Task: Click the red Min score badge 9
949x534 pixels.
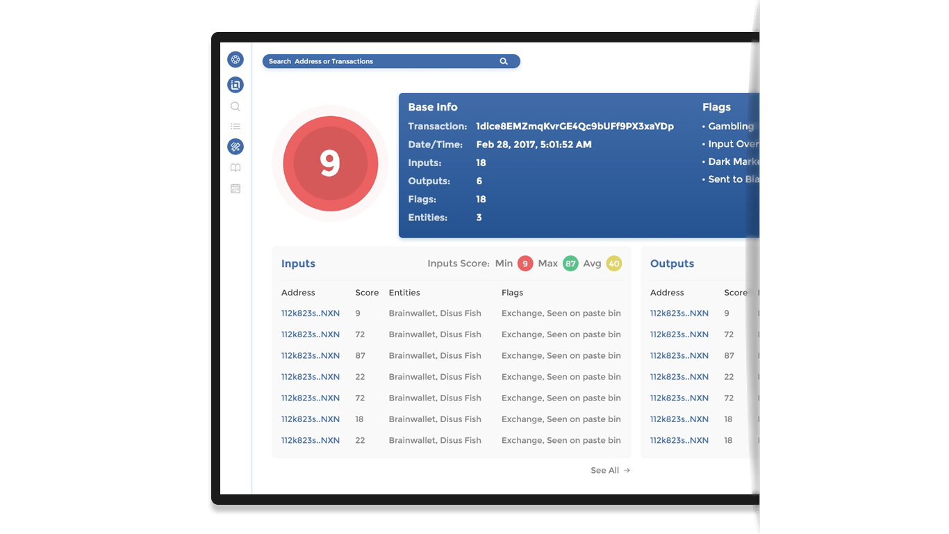Action: click(525, 264)
